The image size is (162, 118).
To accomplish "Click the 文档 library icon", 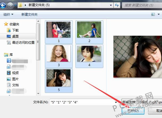I will pyautogui.click(x=9, y=85).
